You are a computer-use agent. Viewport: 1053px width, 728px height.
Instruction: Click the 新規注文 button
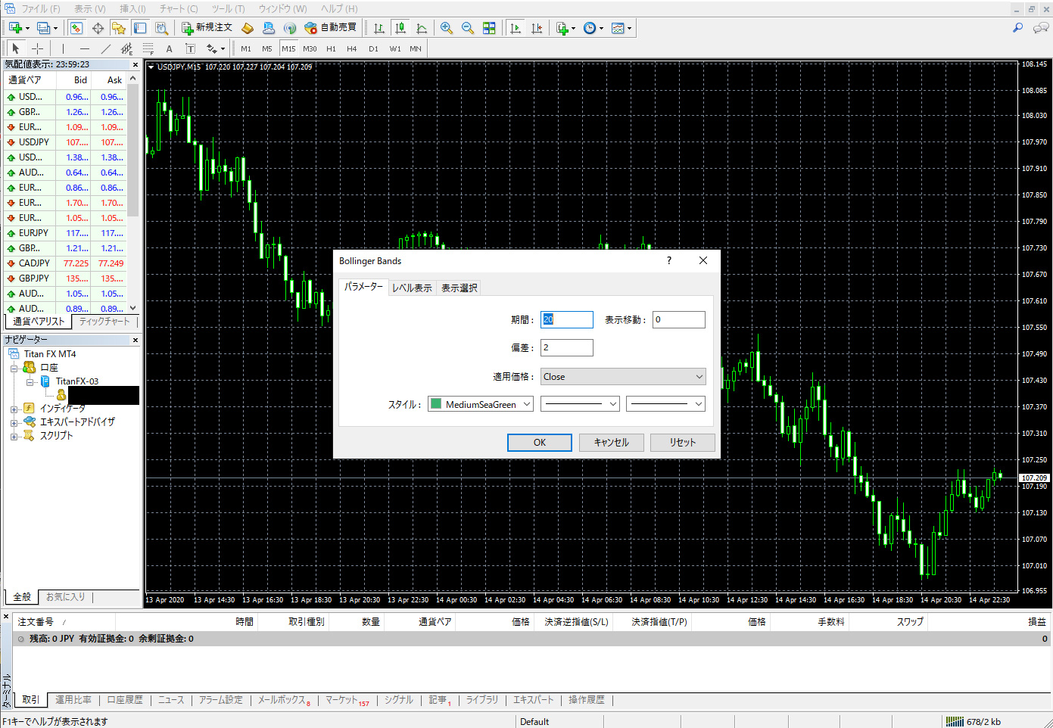(x=207, y=28)
